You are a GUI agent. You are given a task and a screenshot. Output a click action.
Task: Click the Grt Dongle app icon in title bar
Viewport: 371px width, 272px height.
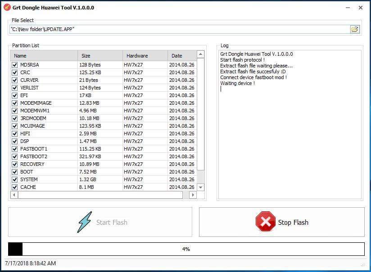(x=7, y=7)
